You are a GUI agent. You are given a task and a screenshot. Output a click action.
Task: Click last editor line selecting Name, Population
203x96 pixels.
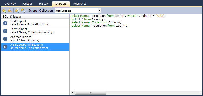(100, 26)
